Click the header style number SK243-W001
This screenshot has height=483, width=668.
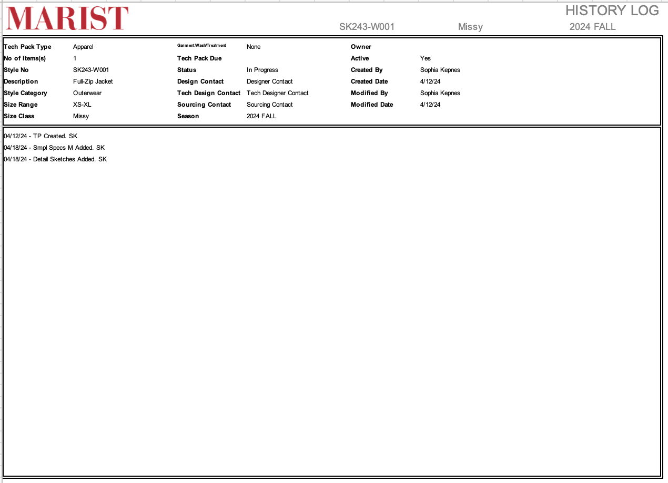pyautogui.click(x=367, y=27)
